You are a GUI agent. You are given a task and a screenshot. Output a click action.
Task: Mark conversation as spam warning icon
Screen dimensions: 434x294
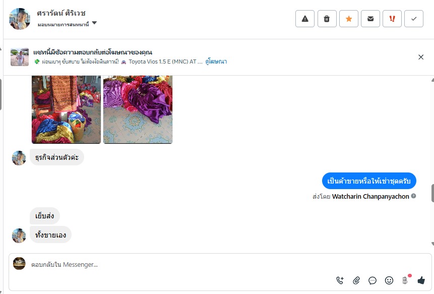pos(305,19)
